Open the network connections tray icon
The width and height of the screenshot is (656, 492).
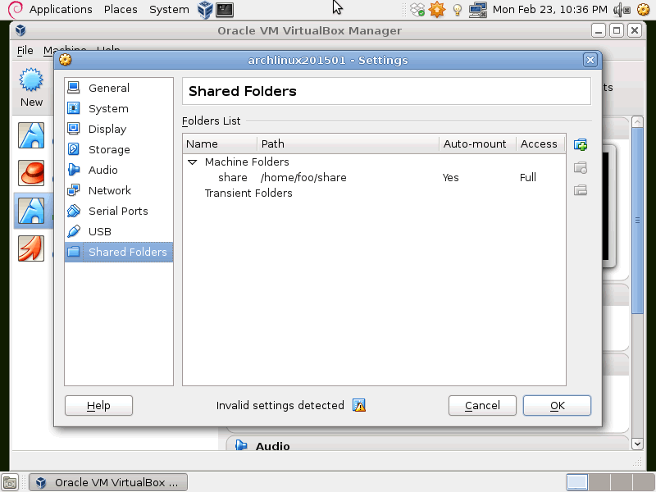click(478, 9)
